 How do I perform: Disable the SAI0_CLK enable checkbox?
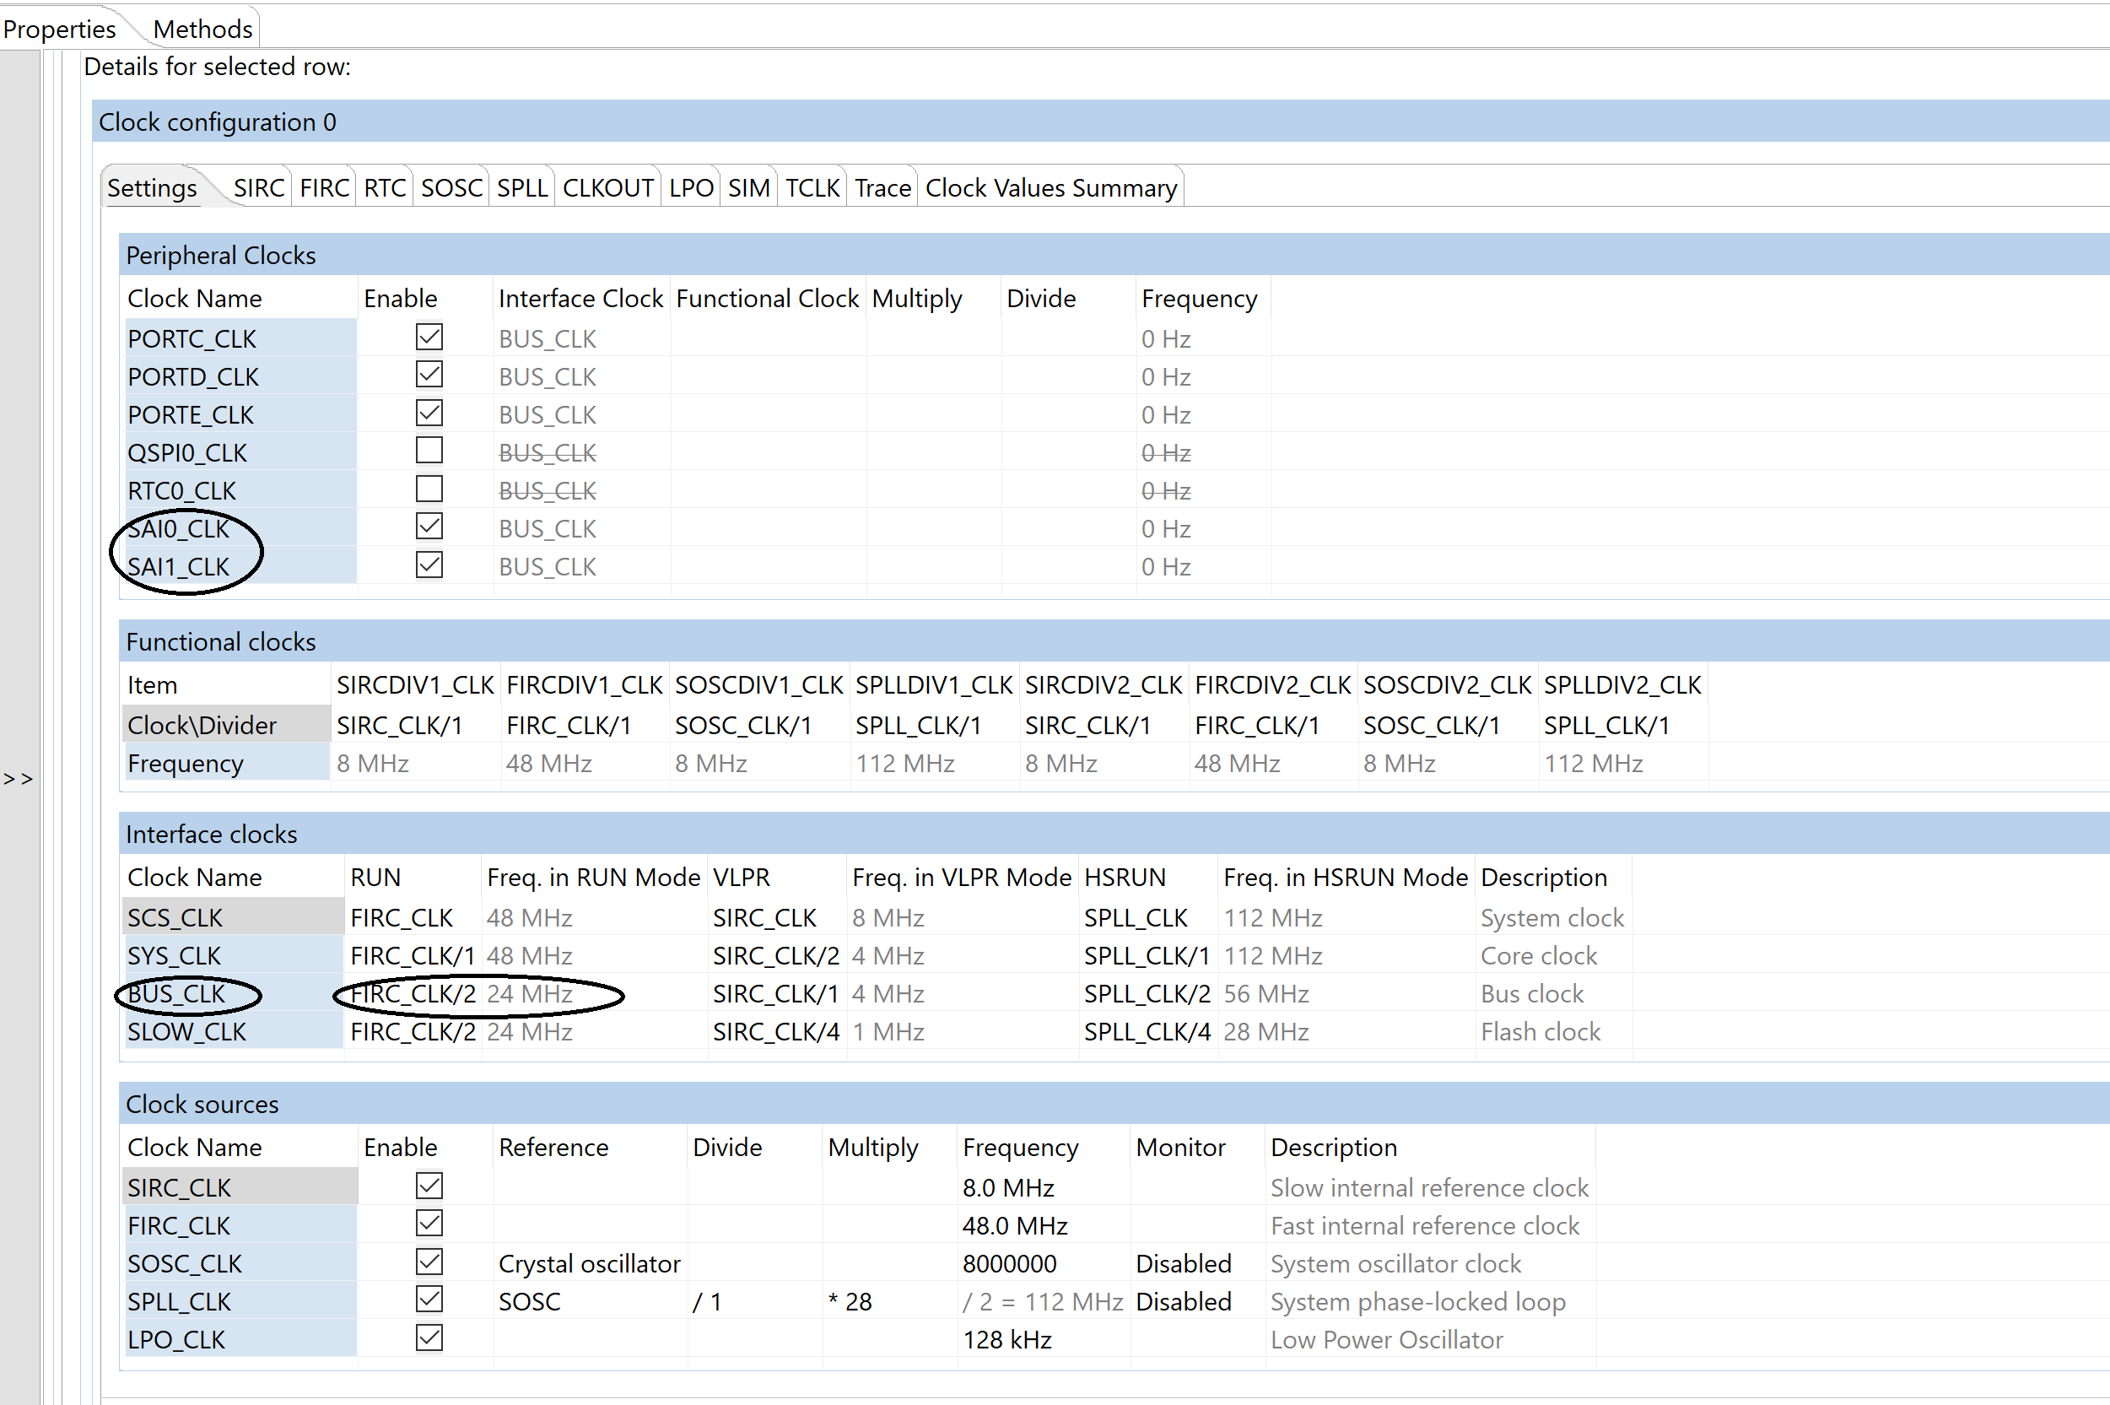[429, 527]
